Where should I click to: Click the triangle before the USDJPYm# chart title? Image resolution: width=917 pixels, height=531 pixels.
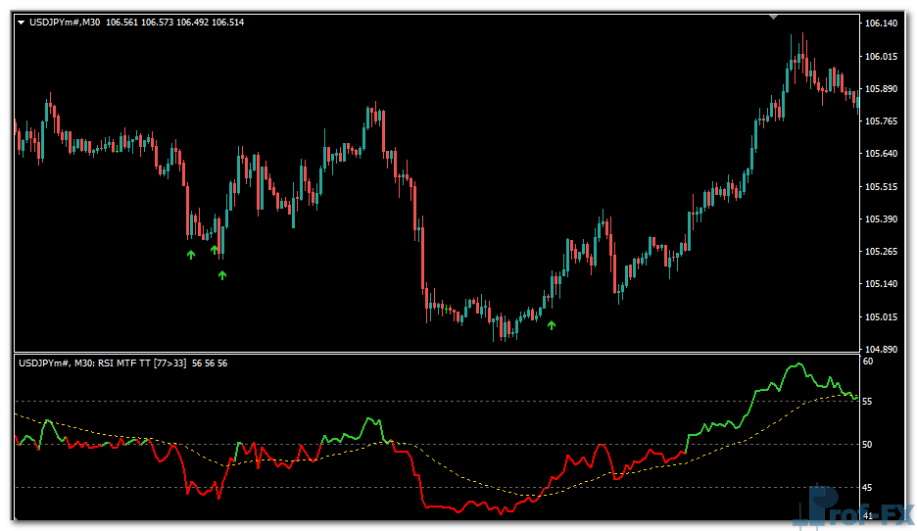[x=22, y=22]
